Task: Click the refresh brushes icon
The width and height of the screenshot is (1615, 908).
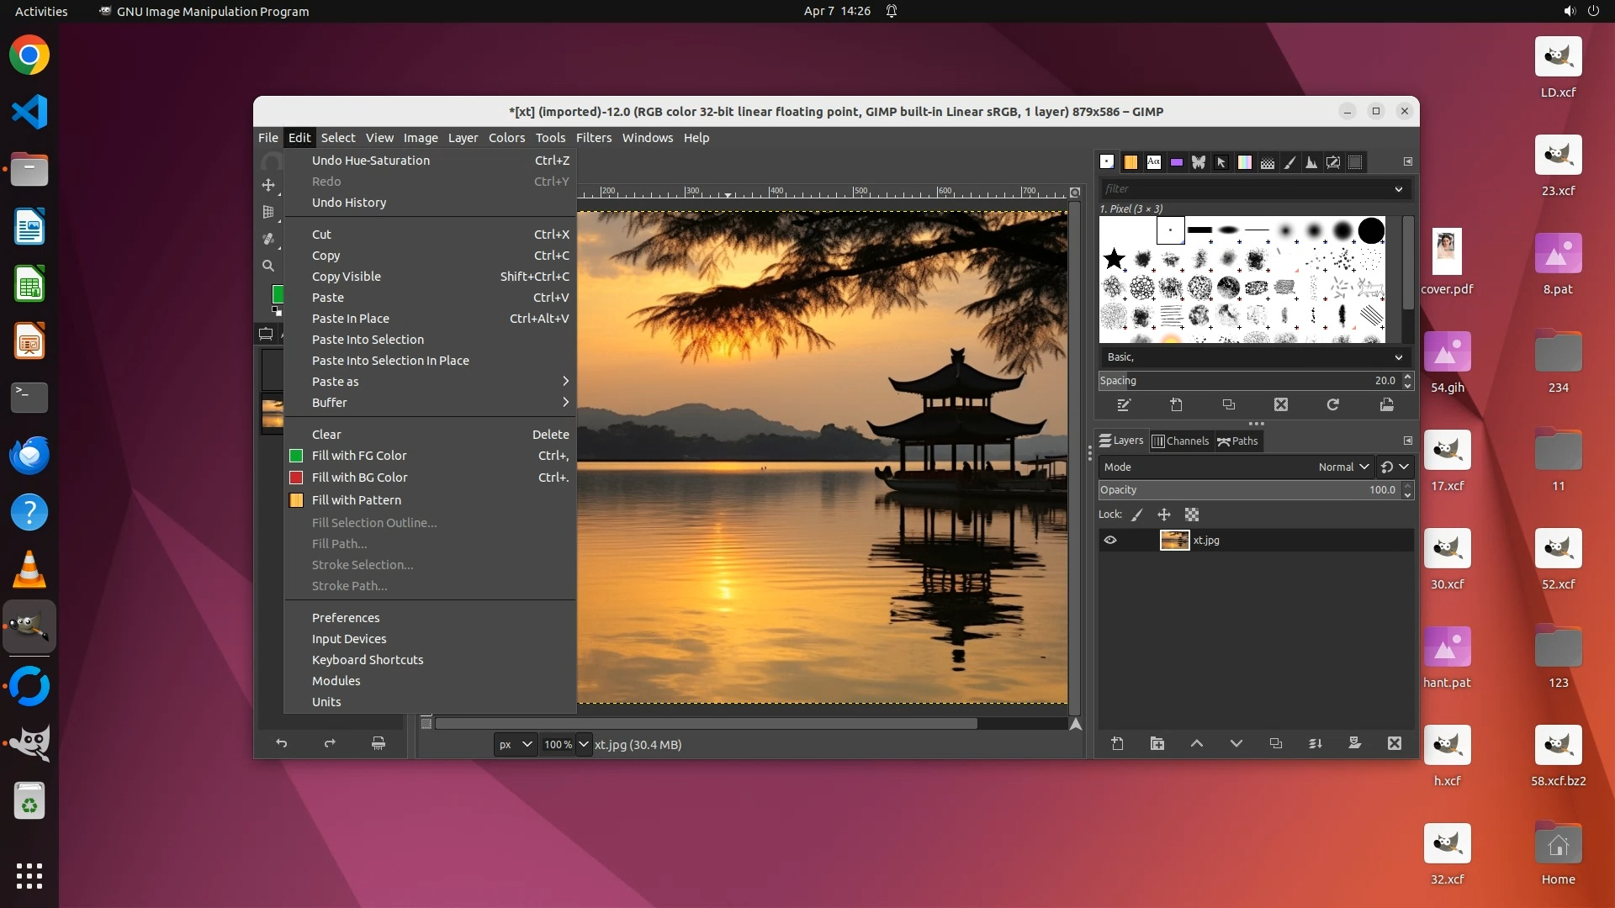Action: [x=1333, y=405]
